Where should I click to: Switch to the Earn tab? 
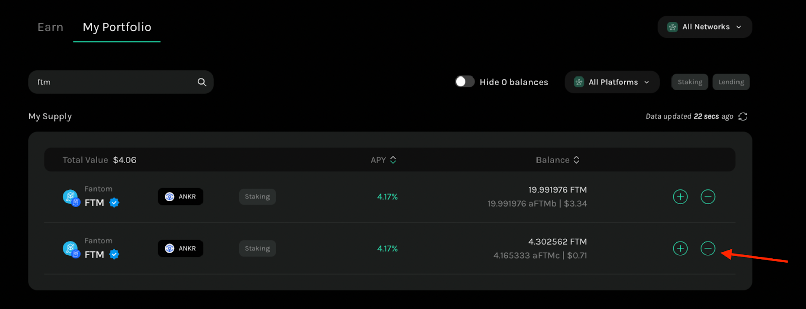[50, 27]
